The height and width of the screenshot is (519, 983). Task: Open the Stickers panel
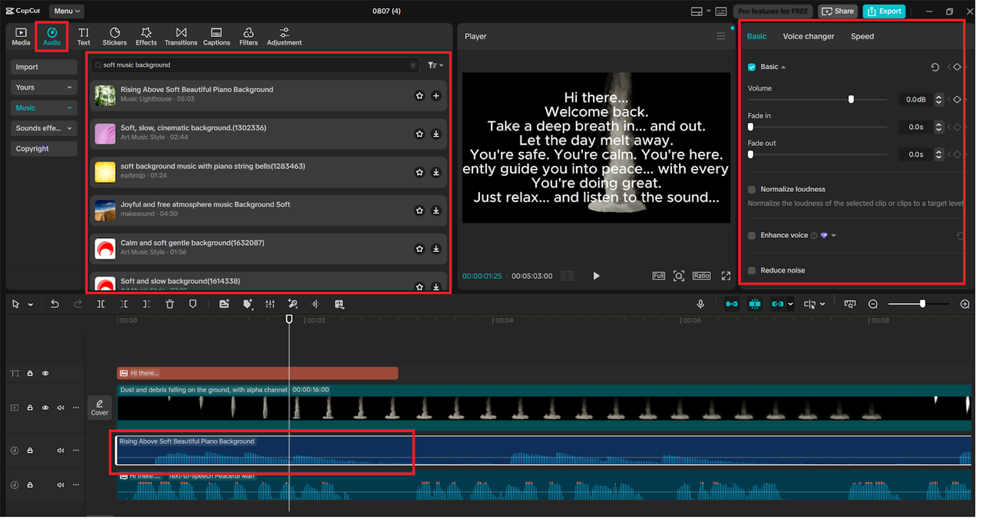tap(114, 36)
